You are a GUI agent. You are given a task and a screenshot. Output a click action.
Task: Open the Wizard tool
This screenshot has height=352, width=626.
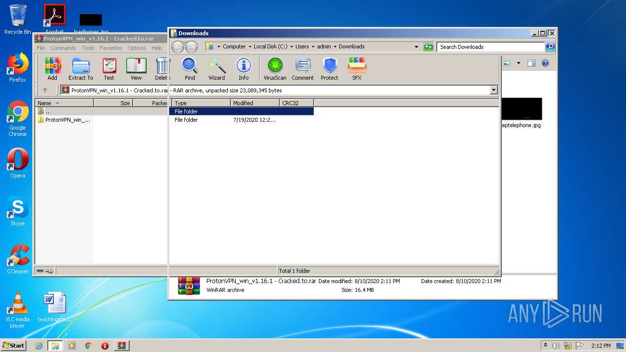click(x=217, y=68)
